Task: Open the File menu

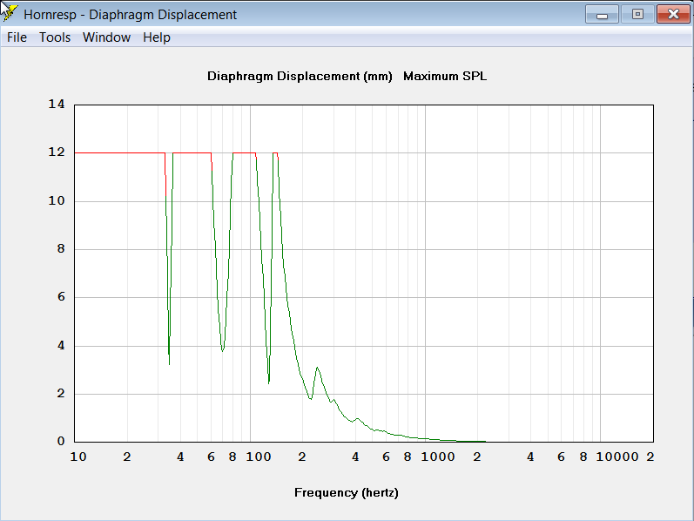Action: click(17, 37)
